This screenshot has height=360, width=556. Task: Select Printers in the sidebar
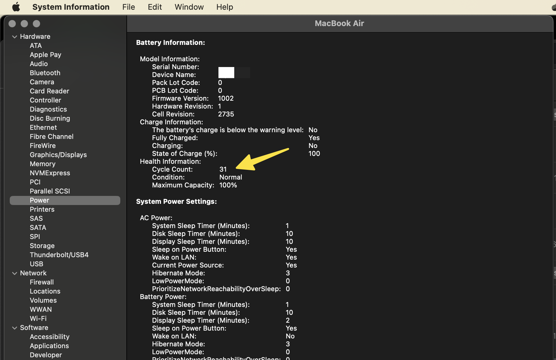[x=42, y=209]
